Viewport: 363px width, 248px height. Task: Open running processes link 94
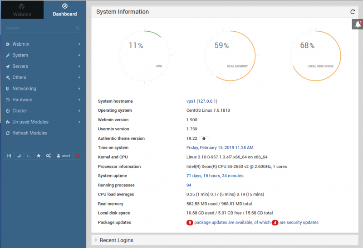[x=189, y=185]
